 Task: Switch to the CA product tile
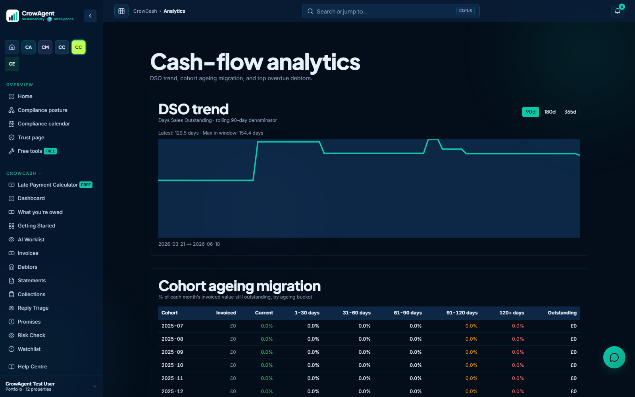[29, 47]
